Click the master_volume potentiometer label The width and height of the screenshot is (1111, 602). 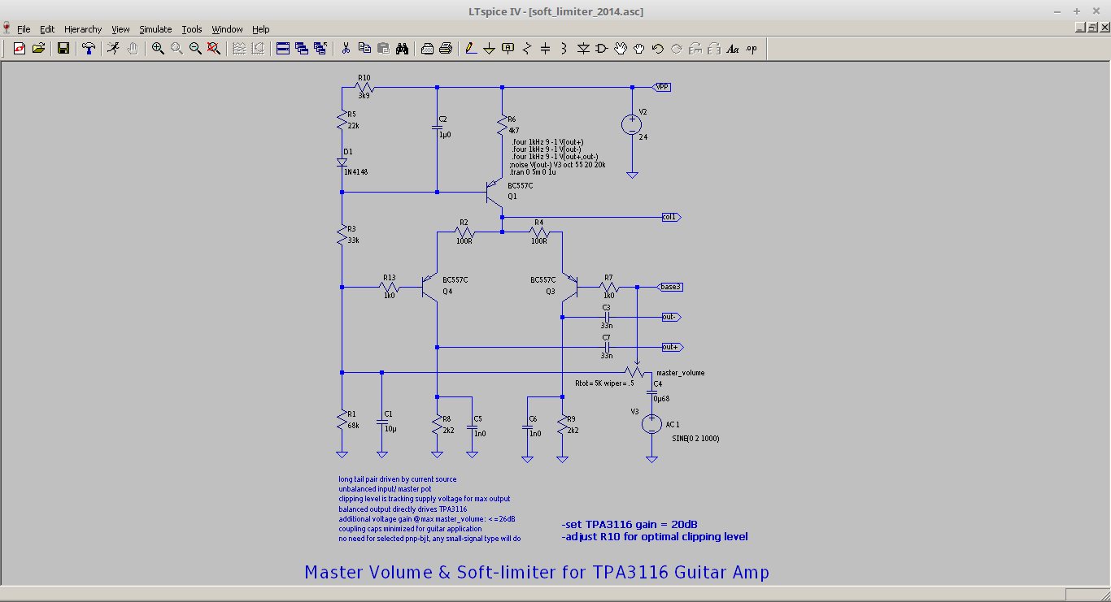pos(681,373)
